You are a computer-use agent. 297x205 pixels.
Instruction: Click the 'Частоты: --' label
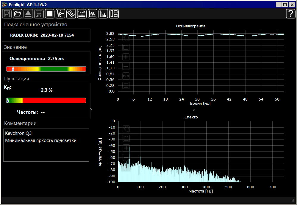click(x=31, y=112)
